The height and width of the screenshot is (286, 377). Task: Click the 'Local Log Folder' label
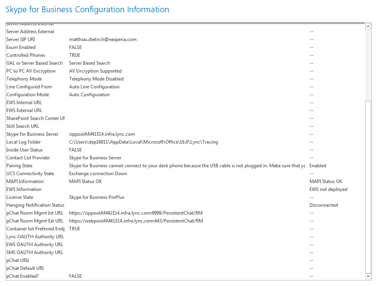(x=24, y=142)
